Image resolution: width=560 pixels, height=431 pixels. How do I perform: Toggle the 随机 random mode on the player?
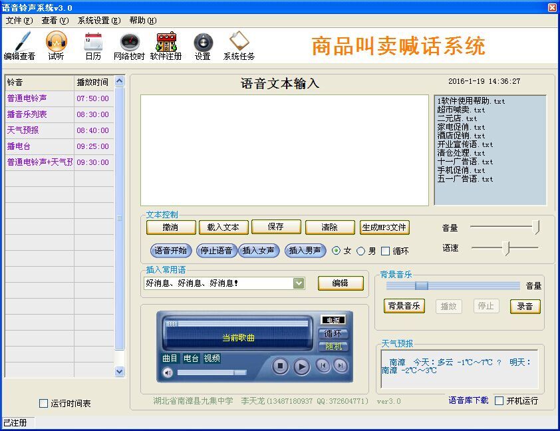334,347
